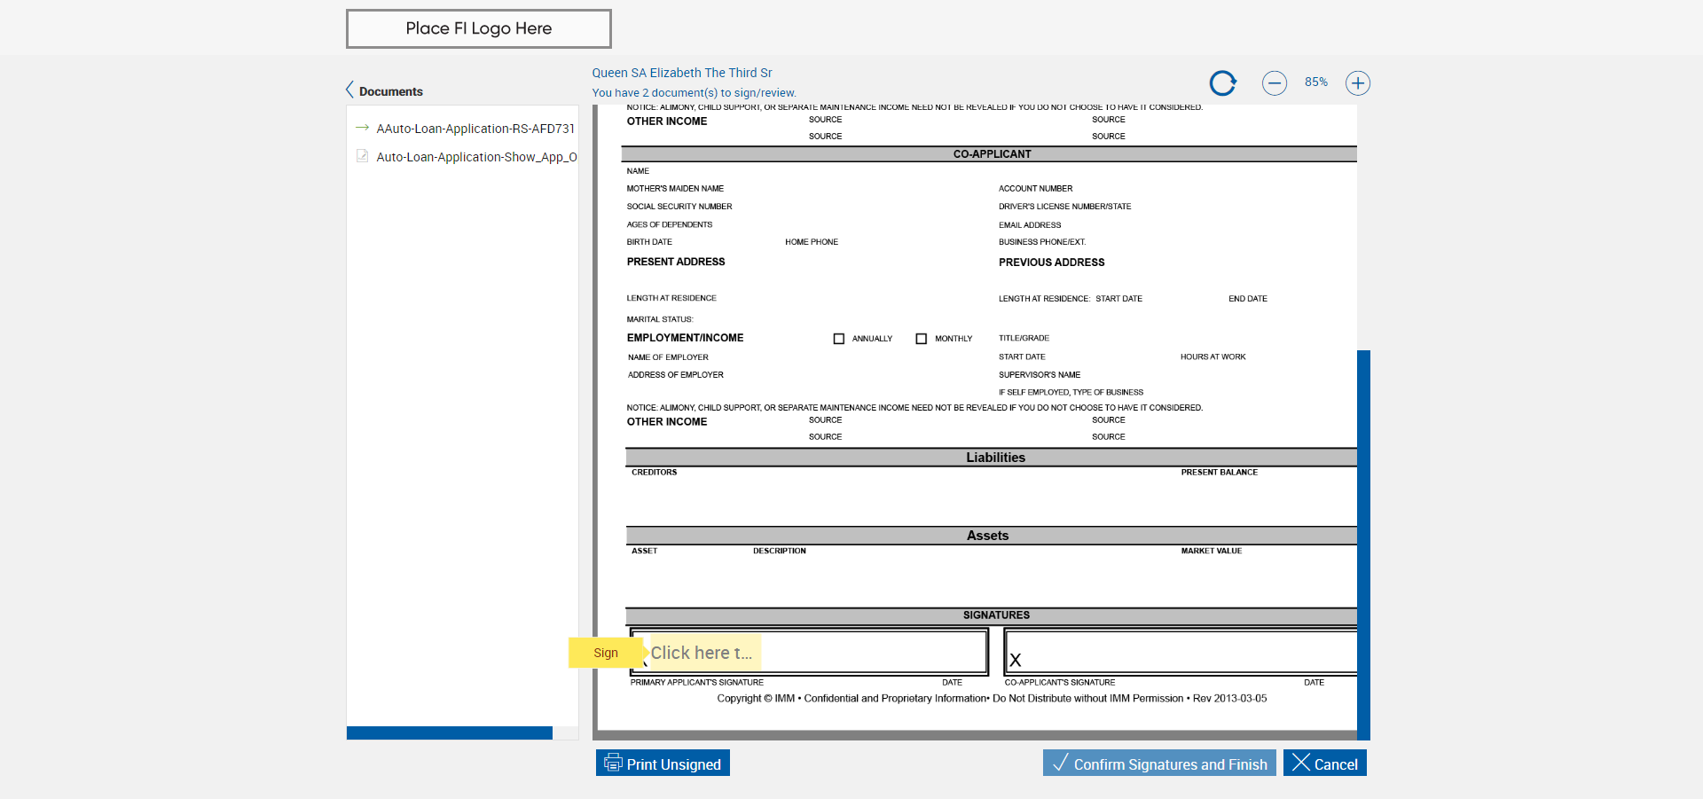Click 'You have 2 document(s) to sign/review' text
Image resolution: width=1703 pixels, height=799 pixels.
695,93
